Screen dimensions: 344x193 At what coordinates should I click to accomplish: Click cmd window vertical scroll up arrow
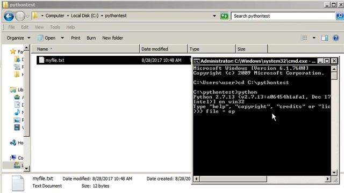334,69
